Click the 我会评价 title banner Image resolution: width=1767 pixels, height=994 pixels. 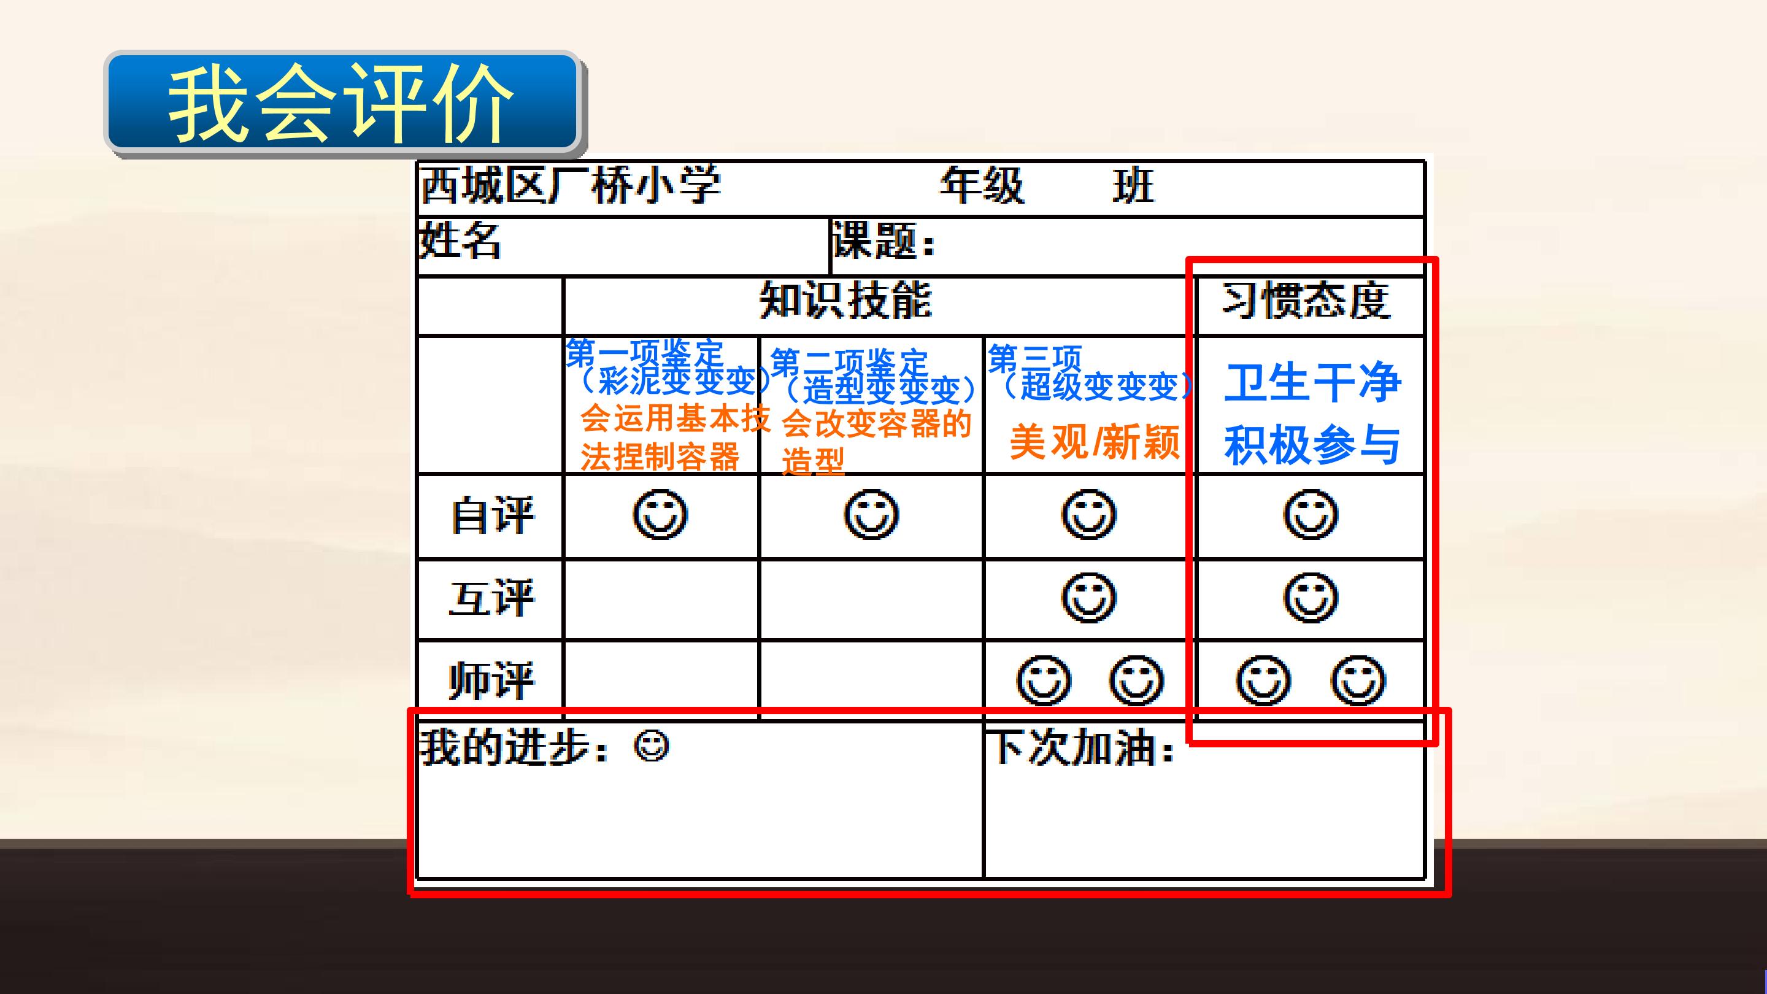pos(342,103)
